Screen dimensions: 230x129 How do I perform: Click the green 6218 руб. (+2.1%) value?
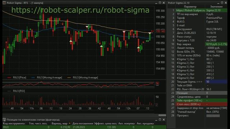216,44
